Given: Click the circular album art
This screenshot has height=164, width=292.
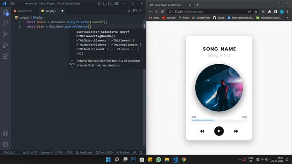Looking at the screenshot, I should [219, 88].
